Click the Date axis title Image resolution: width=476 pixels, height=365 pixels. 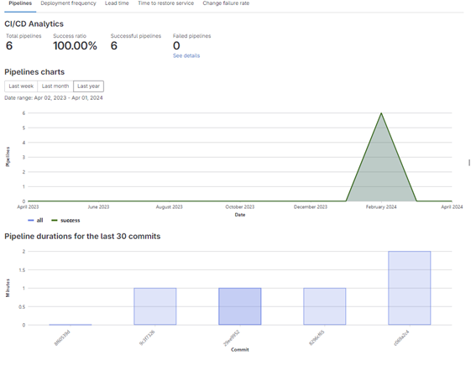coord(240,215)
